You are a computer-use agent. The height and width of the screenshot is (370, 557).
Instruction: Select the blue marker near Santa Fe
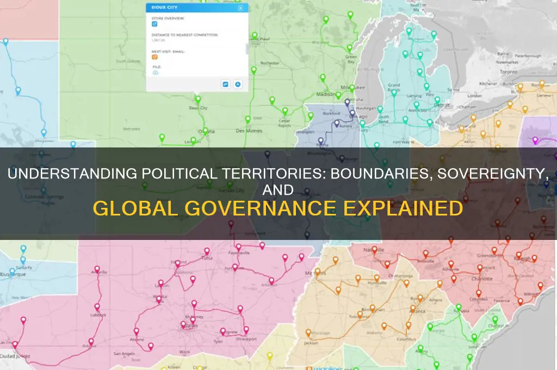(23, 260)
